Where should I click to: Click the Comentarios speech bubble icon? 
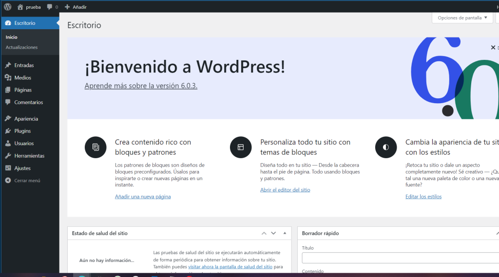click(x=8, y=102)
